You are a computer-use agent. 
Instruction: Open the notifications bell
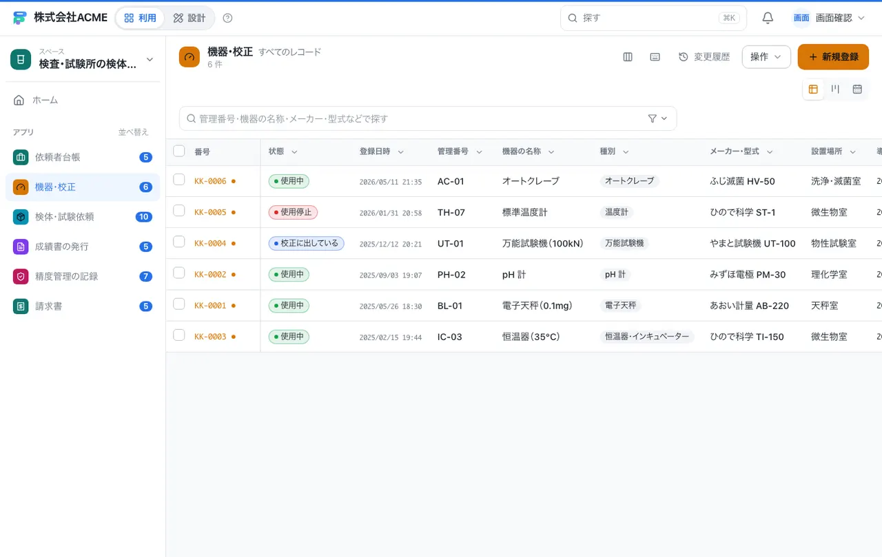point(768,18)
